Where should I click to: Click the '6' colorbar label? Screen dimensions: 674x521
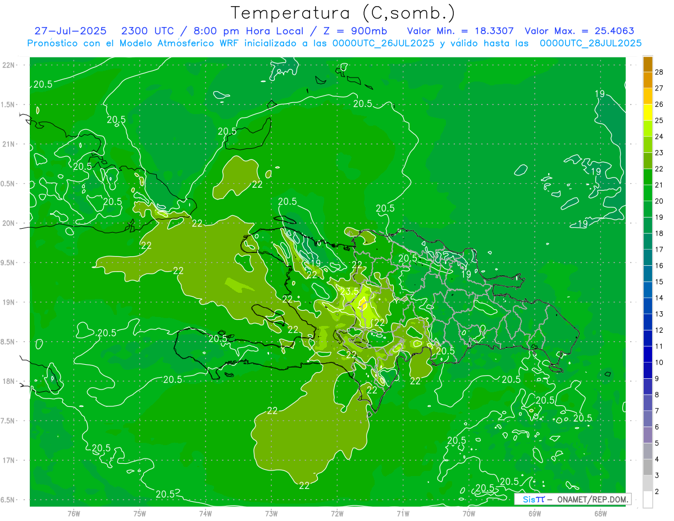pyautogui.click(x=657, y=427)
